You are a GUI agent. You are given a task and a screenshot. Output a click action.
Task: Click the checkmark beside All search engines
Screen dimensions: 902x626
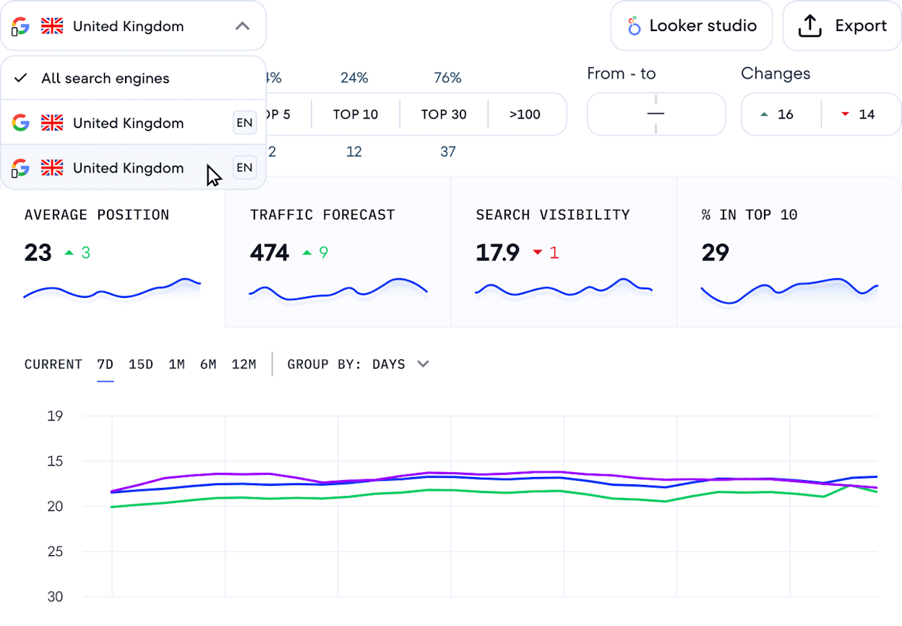21,78
